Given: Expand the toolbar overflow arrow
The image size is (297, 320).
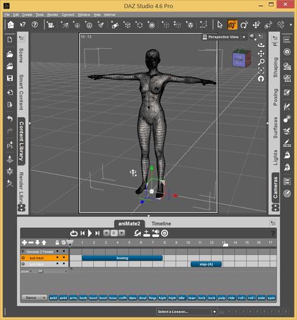Looking at the screenshot, I should [291, 25].
